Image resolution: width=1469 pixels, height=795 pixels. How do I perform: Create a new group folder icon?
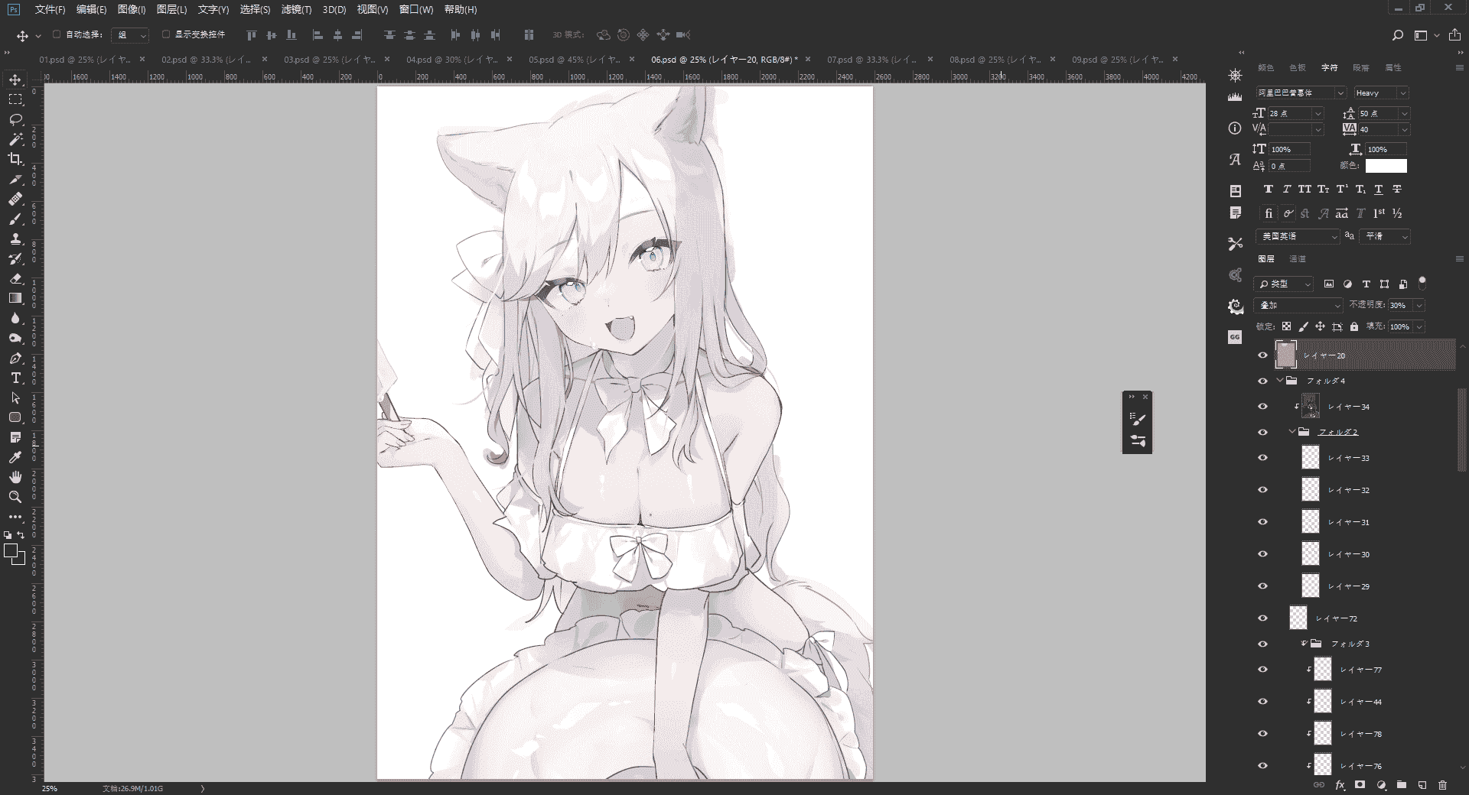pyautogui.click(x=1402, y=785)
